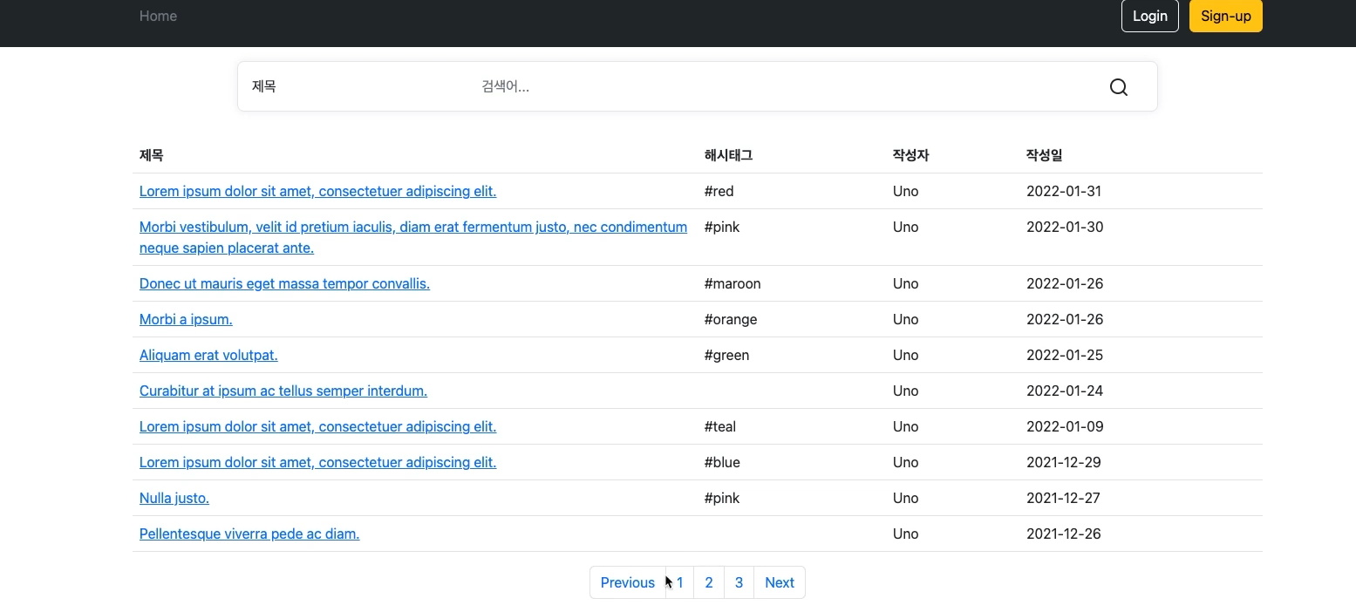Open the 제목 search type dropdown
This screenshot has height=612, width=1356.
(x=353, y=86)
